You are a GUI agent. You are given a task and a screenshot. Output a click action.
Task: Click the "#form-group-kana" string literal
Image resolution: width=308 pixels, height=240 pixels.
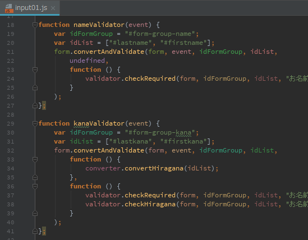tap(160, 132)
